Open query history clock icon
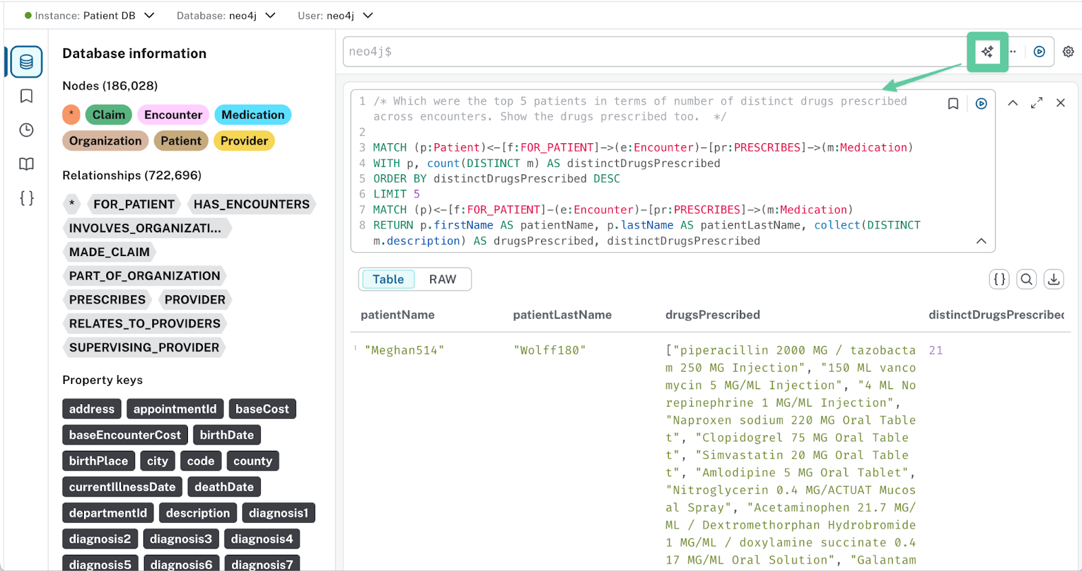1082x571 pixels. 26,130
